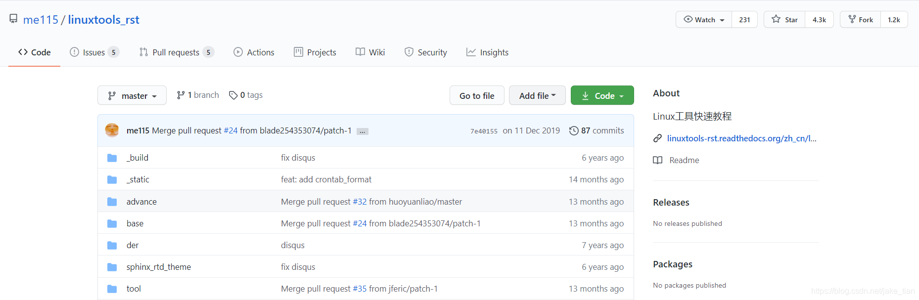View the 0 tags list
The height and width of the screenshot is (300, 919).
coord(246,95)
